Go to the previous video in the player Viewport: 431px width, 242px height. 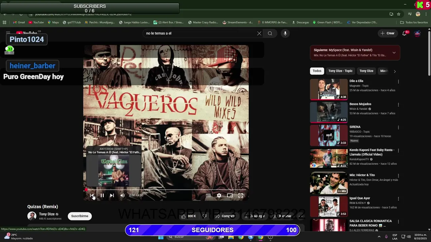92,195
